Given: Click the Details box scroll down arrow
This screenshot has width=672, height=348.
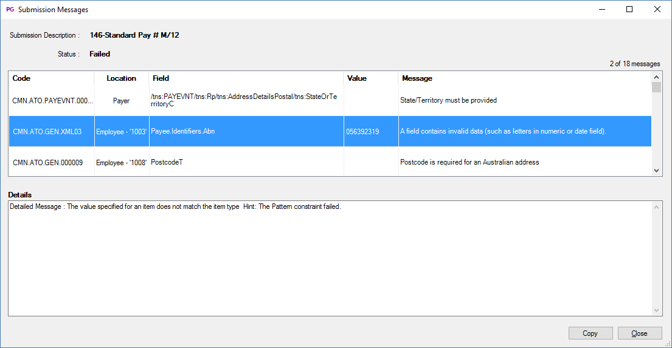Looking at the screenshot, I should [x=656, y=310].
